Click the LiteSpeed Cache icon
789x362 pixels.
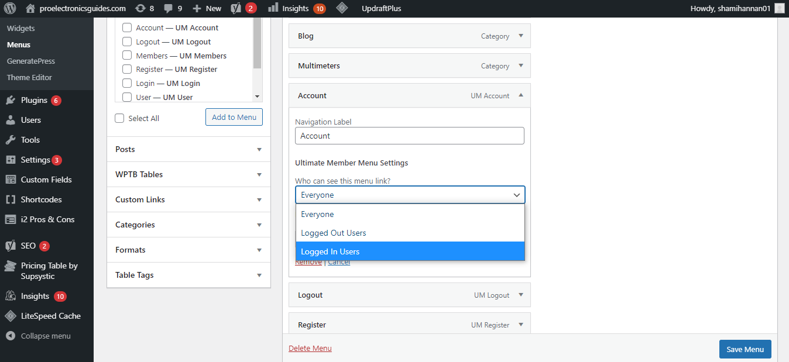pyautogui.click(x=11, y=316)
